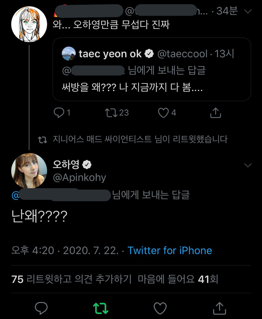
Task: Reply to the quoted tweet above
Action: [x=59, y=113]
